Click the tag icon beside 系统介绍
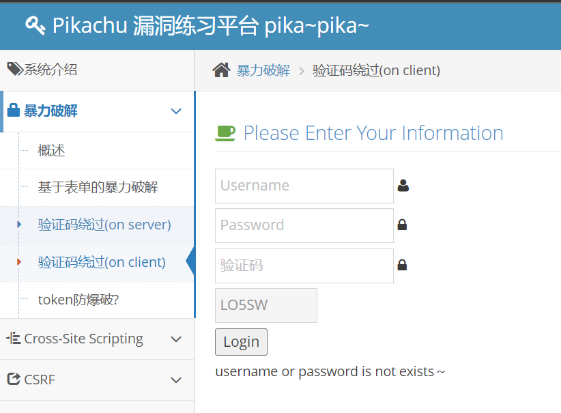This screenshot has height=413, width=561. [14, 69]
